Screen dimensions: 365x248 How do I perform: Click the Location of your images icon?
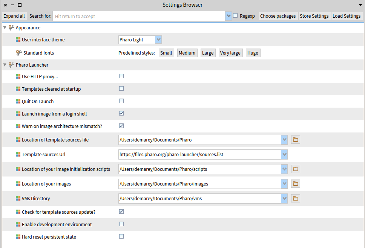[x=18, y=184]
